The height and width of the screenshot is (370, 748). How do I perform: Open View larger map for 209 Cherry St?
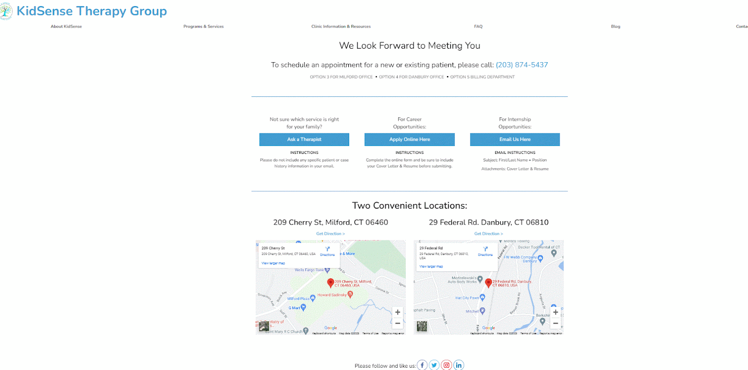tap(273, 263)
